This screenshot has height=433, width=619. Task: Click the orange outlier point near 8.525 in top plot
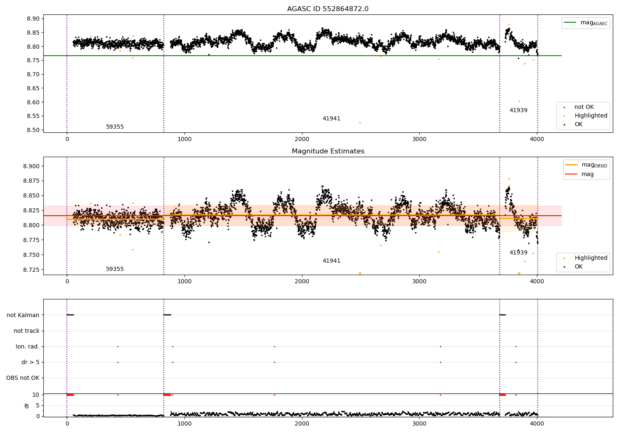click(x=360, y=122)
